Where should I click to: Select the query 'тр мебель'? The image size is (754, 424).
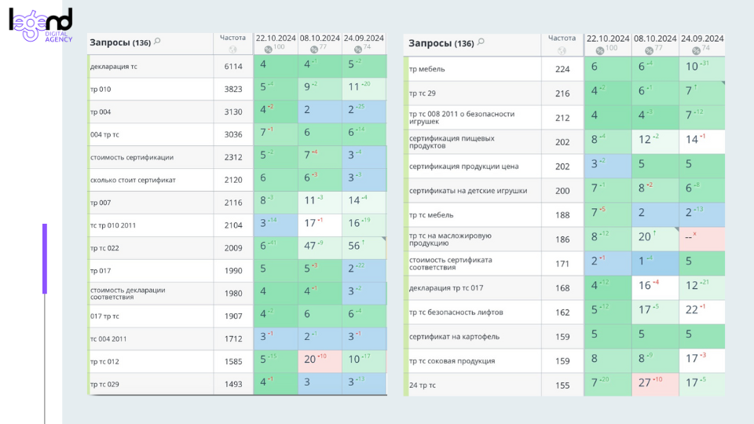coord(427,69)
